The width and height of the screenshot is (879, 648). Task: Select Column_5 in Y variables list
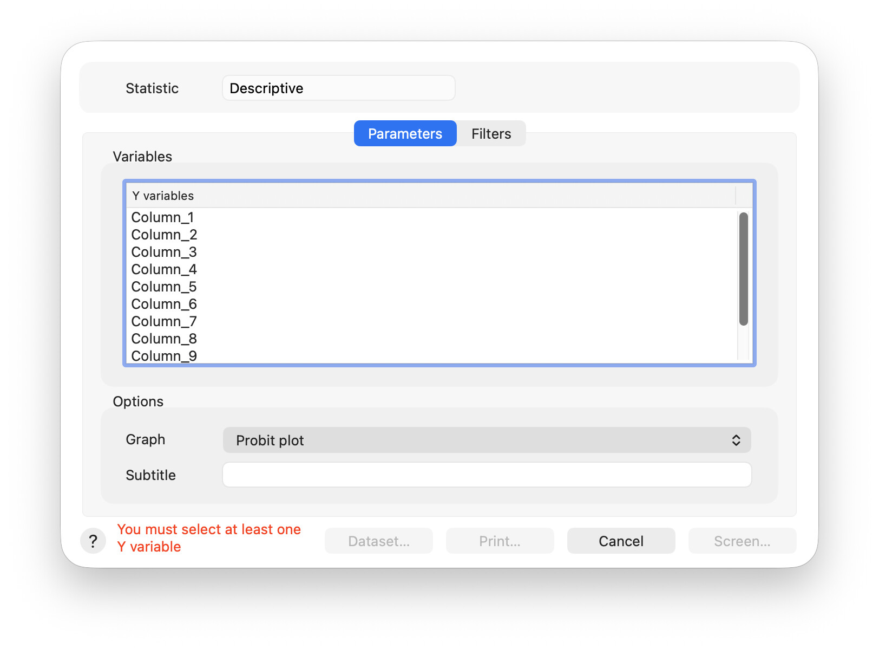tap(432, 287)
